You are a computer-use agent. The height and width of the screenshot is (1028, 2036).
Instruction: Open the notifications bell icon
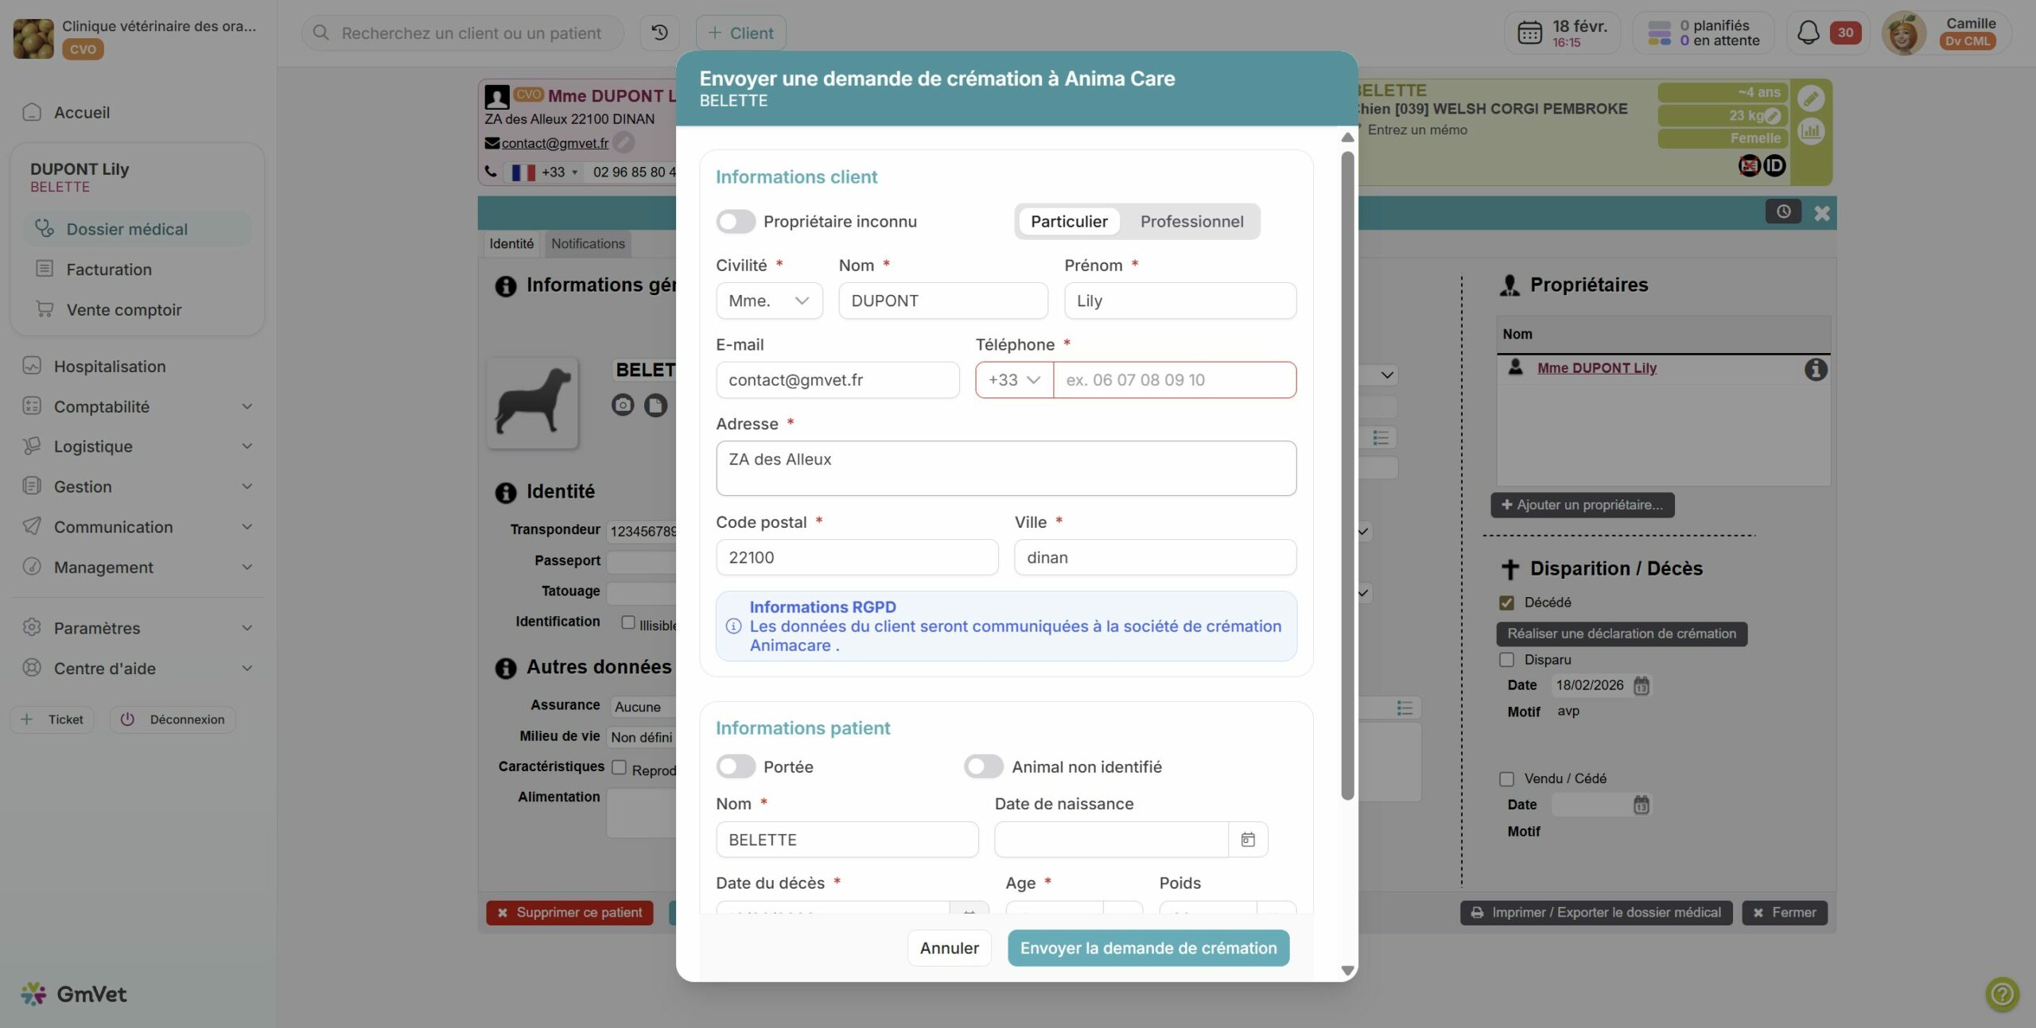click(1808, 33)
